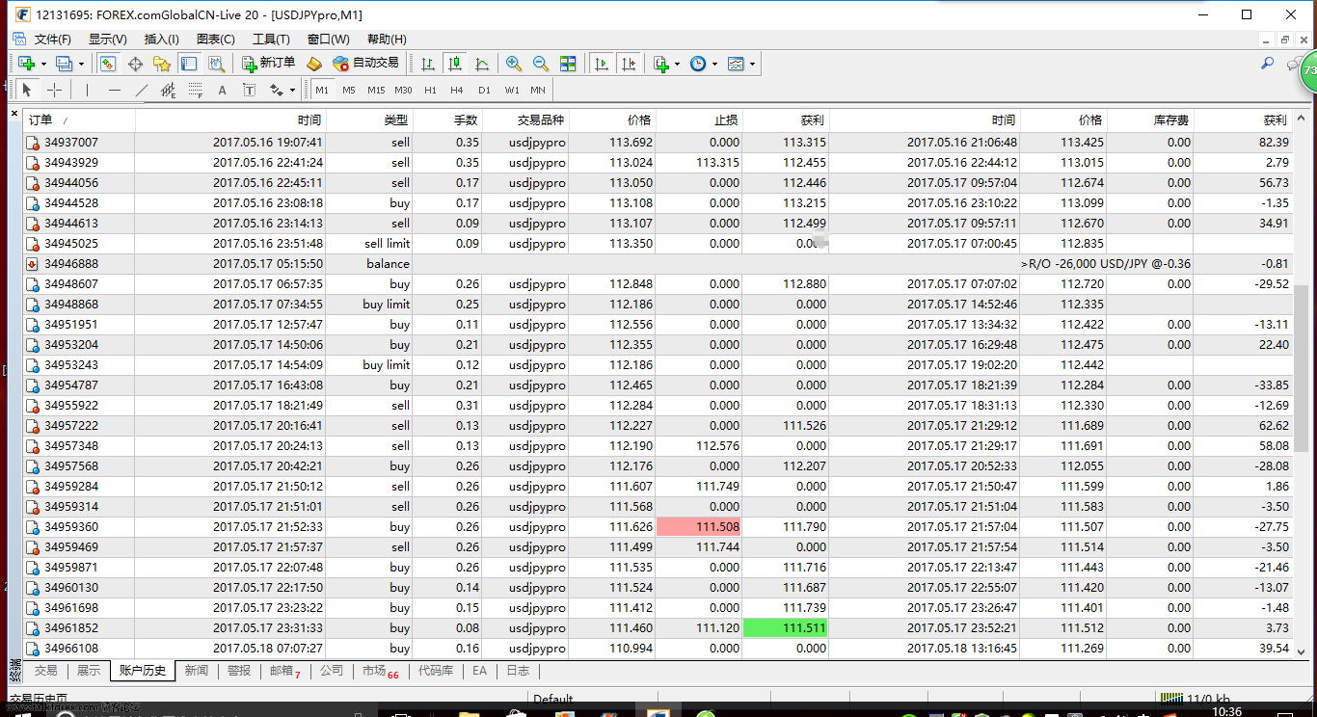Click the red stop-loss cell 111.508
Image resolution: width=1317 pixels, height=717 pixels.
(699, 527)
